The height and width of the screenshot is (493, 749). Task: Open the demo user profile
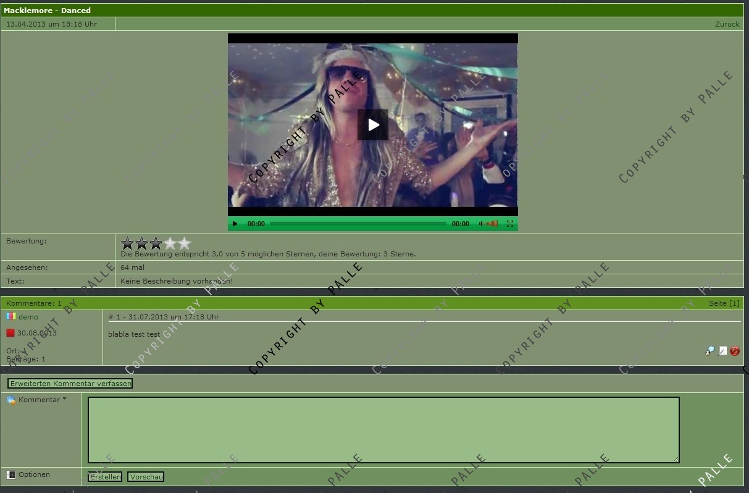coord(28,317)
